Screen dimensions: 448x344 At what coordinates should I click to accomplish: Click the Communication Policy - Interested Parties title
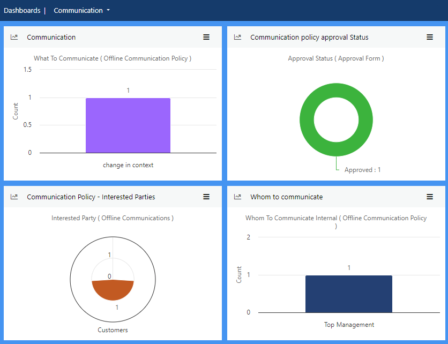(x=91, y=197)
